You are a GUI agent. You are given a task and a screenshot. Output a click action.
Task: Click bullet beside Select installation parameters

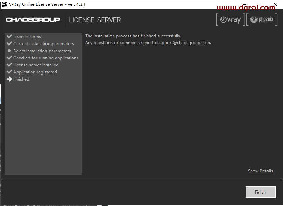9,51
